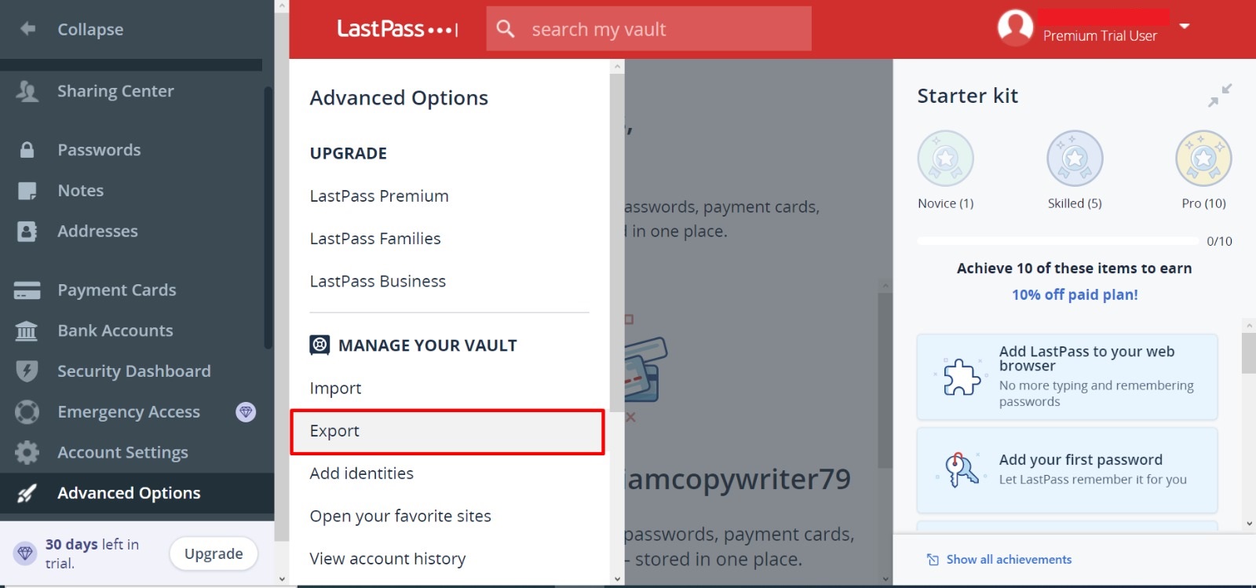Click the Account Settings gear icon
The width and height of the screenshot is (1256, 588).
[27, 453]
